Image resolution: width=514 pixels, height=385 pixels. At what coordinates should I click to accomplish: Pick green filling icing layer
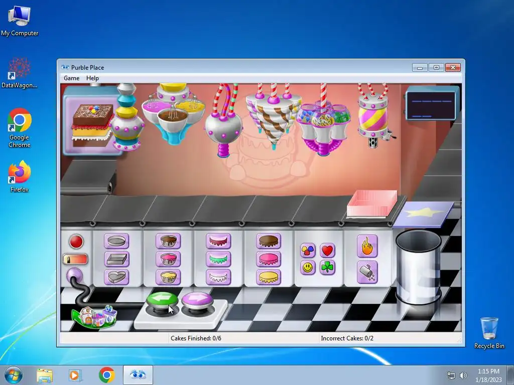click(218, 259)
